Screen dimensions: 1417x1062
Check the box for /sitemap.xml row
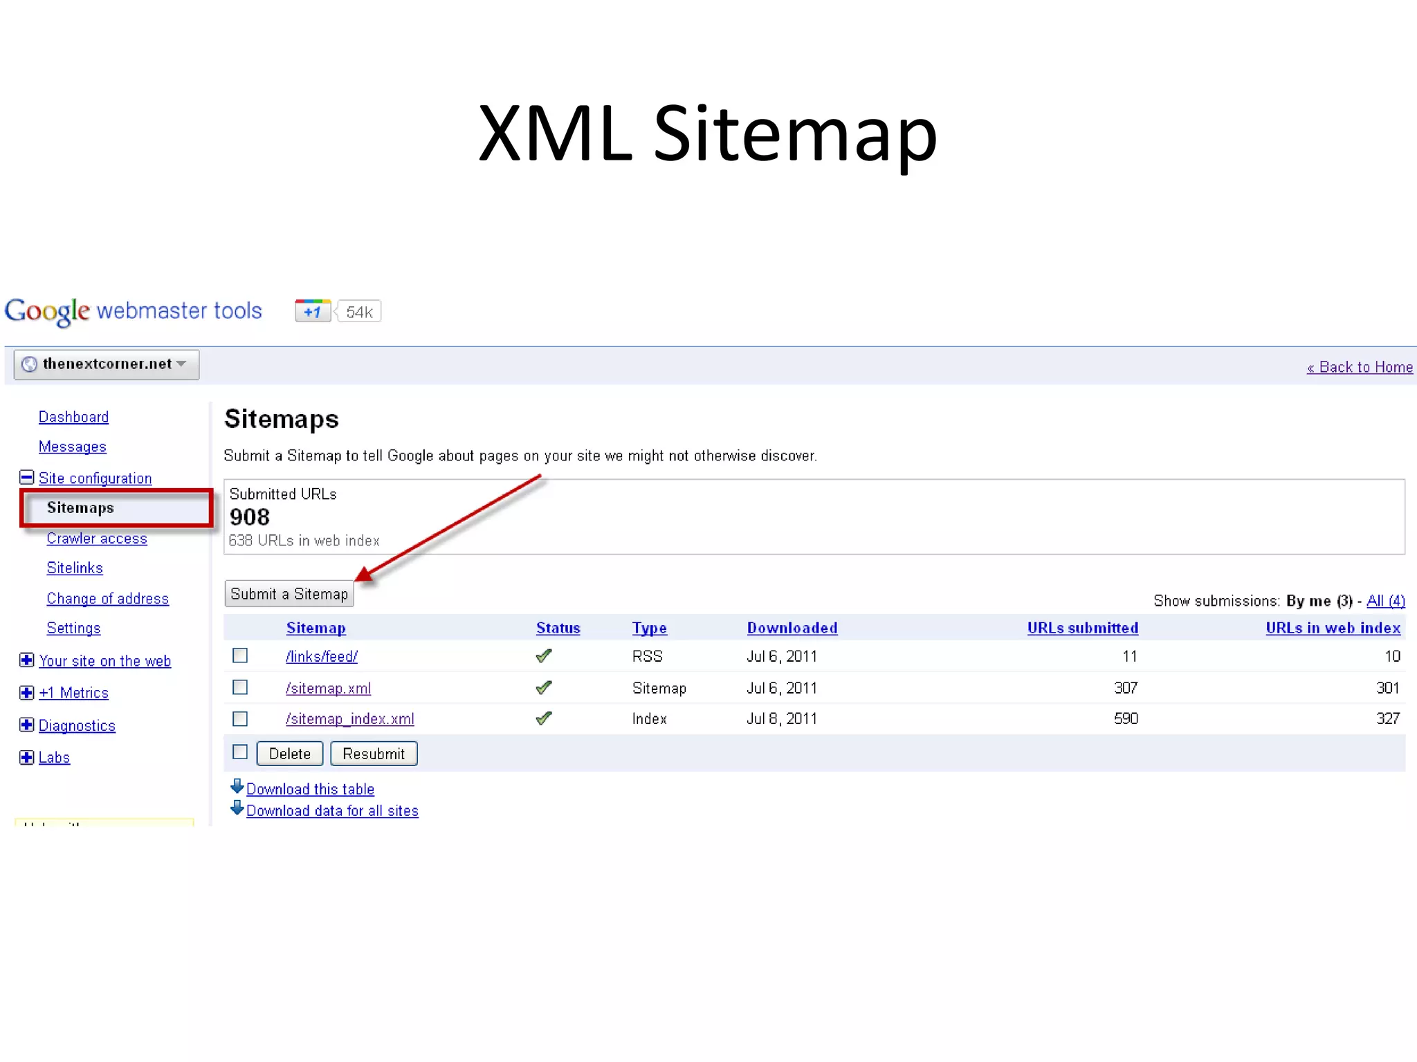point(240,687)
